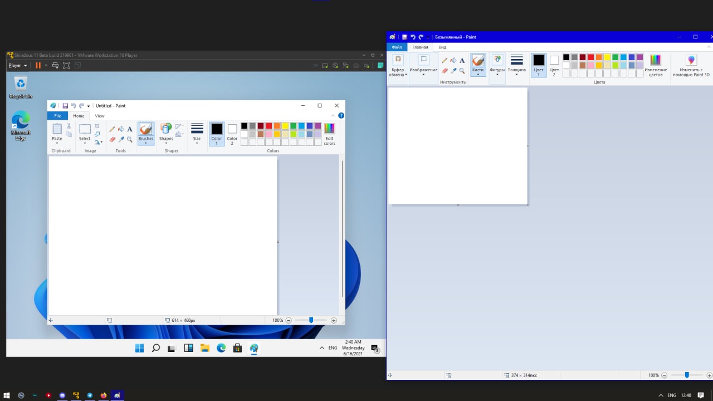Image resolution: width=713 pixels, height=401 pixels.
Task: Select Цвет 1 in Безымянный Paint
Action: [x=539, y=65]
